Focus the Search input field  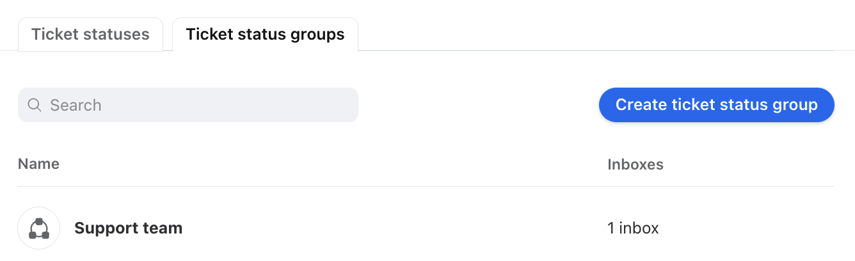pyautogui.click(x=188, y=105)
